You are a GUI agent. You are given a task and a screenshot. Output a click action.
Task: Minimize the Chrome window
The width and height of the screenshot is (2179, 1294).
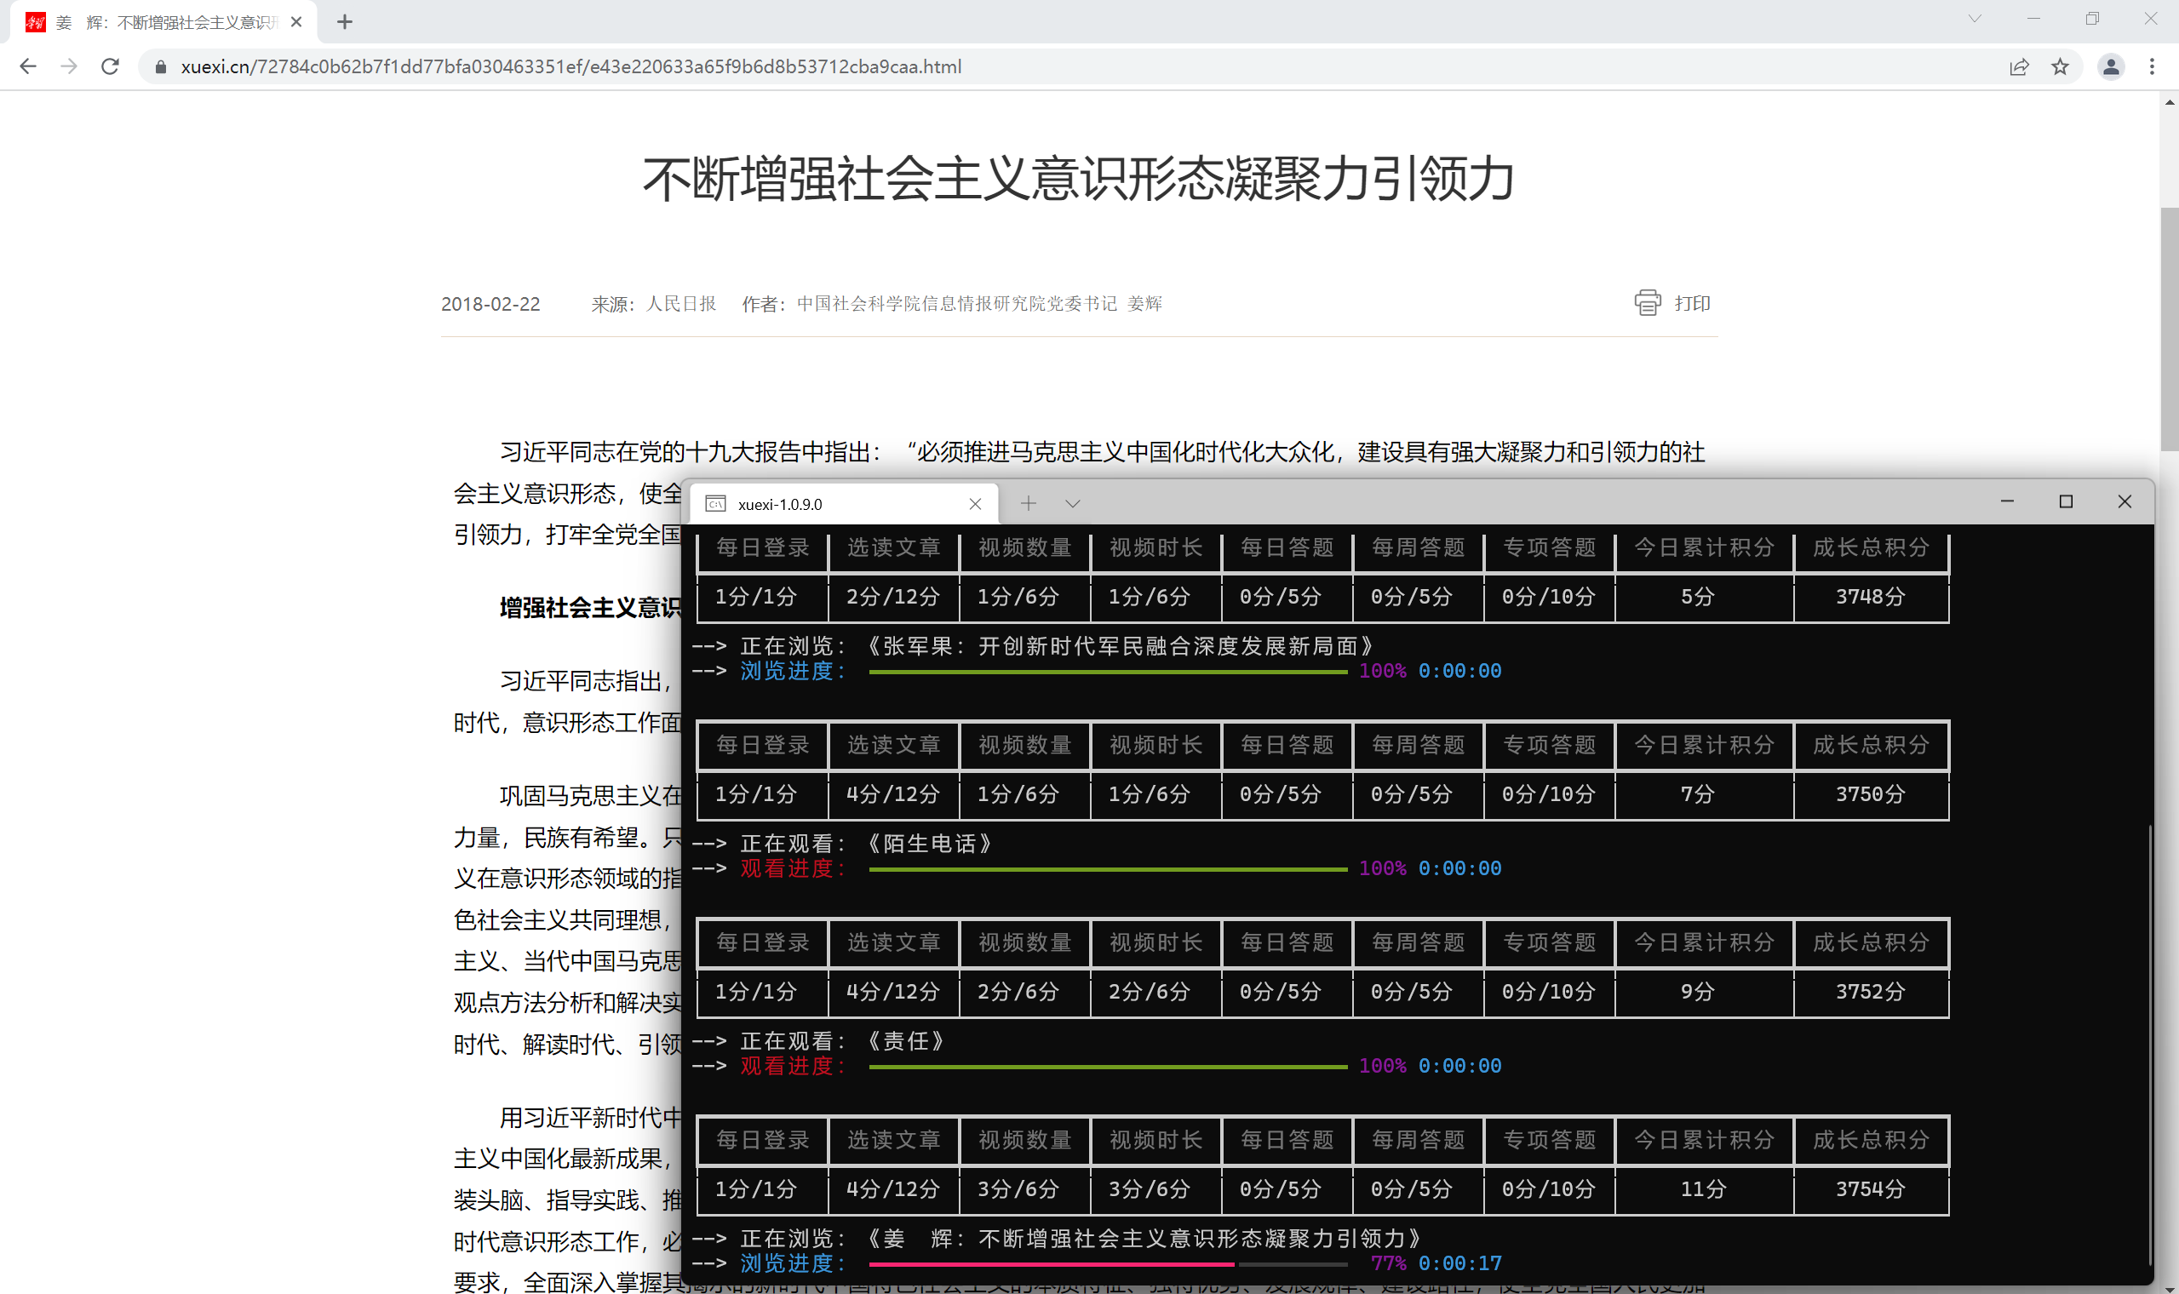tap(2033, 20)
